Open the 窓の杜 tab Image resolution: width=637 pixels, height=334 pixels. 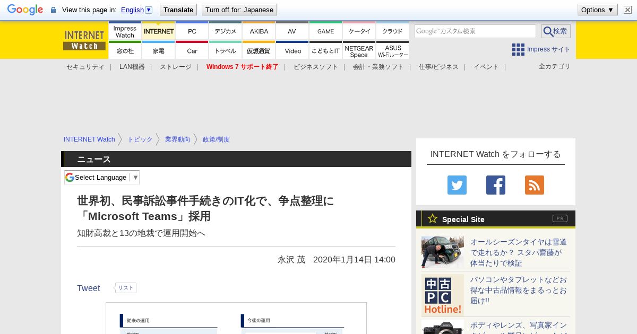pos(125,50)
